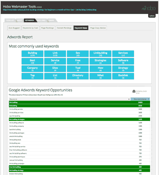The height and width of the screenshot is (175, 159).
Task: Select the Keywords tab
Action: pyautogui.click(x=30, y=20)
